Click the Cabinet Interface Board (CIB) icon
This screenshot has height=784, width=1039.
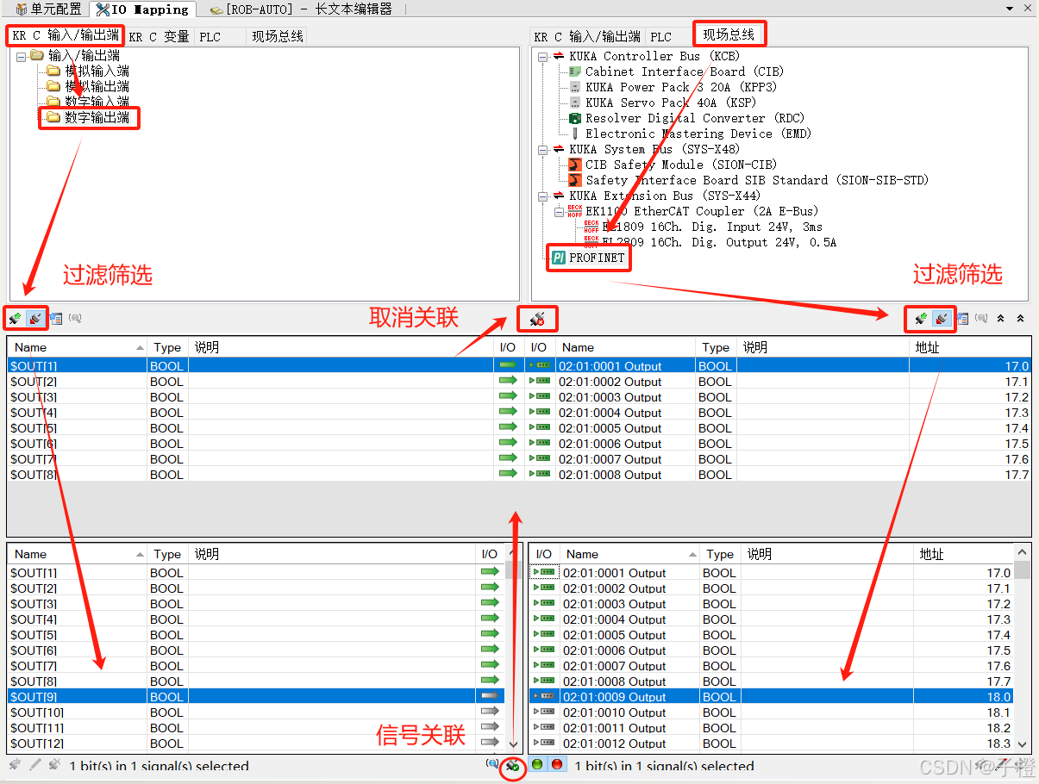click(x=575, y=72)
